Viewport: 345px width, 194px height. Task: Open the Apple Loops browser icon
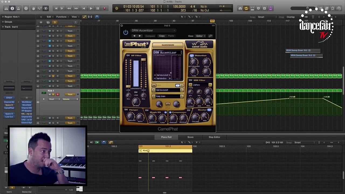[333, 9]
